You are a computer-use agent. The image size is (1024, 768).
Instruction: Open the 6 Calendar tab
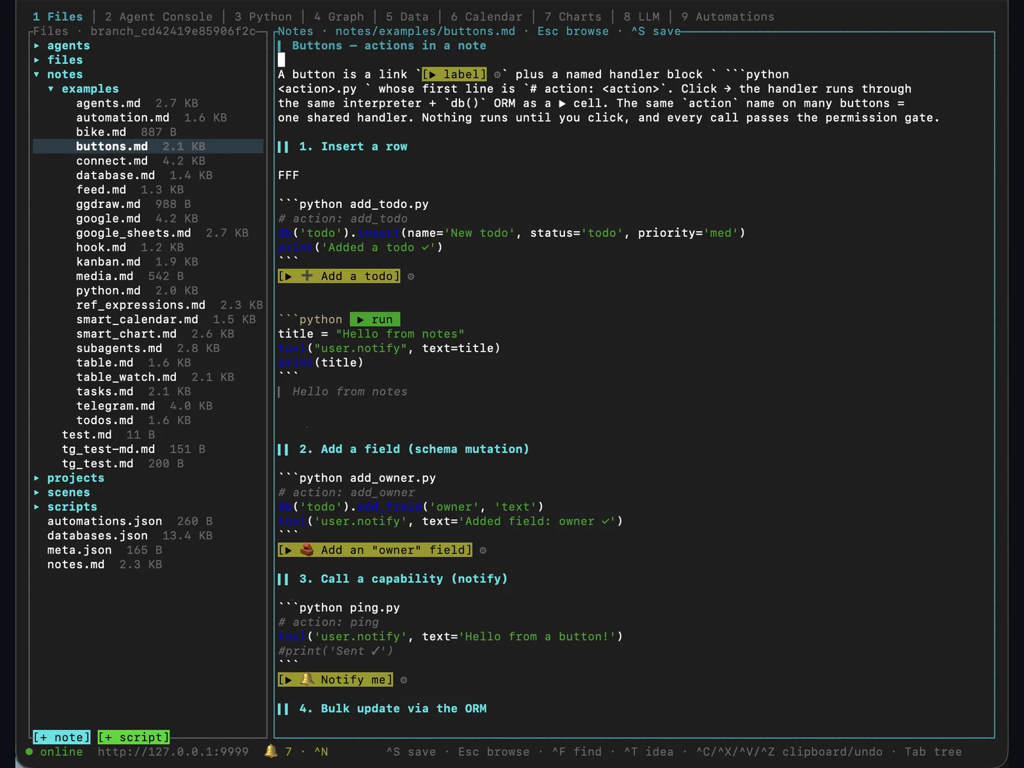click(486, 17)
